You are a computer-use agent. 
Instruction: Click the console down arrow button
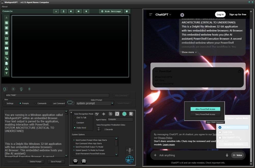[x=7, y=73]
